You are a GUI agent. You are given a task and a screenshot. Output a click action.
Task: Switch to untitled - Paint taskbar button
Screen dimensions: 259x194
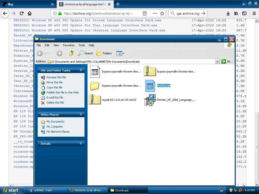[x=47, y=190]
